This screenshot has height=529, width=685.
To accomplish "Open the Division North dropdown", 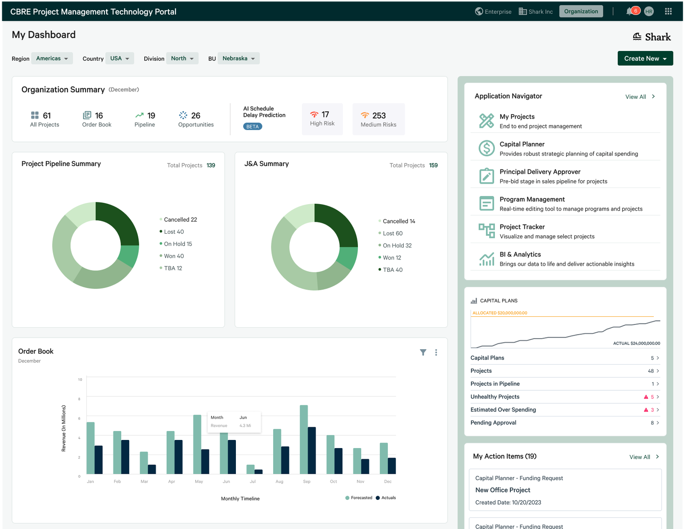I will (x=182, y=58).
